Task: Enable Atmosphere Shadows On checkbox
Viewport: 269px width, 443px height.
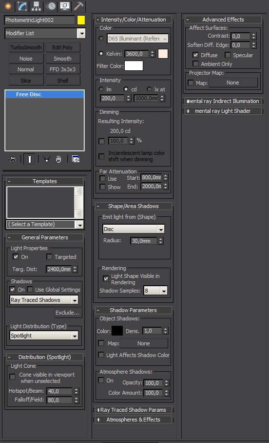Action: tap(101, 380)
